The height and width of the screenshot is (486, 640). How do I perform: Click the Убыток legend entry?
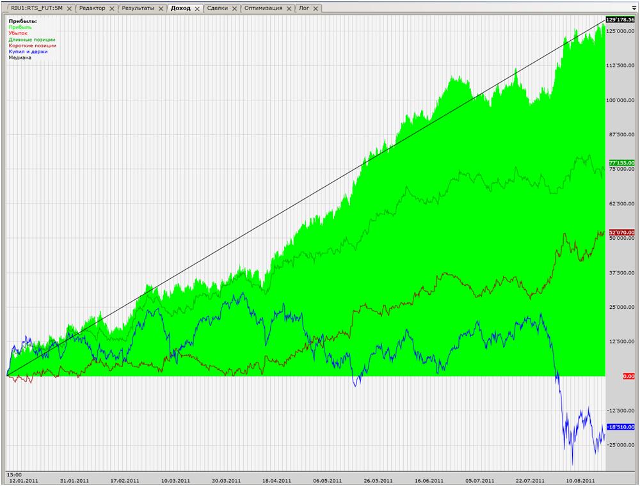18,33
